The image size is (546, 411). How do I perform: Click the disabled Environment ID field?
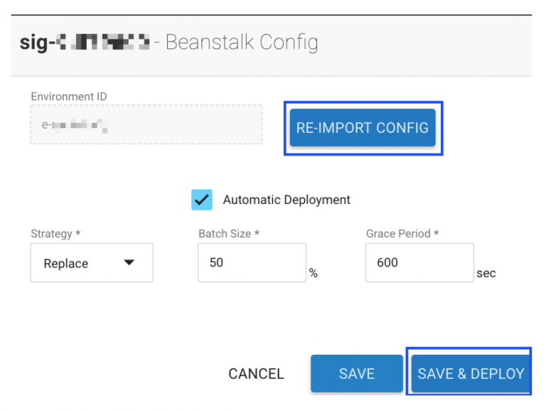146,125
